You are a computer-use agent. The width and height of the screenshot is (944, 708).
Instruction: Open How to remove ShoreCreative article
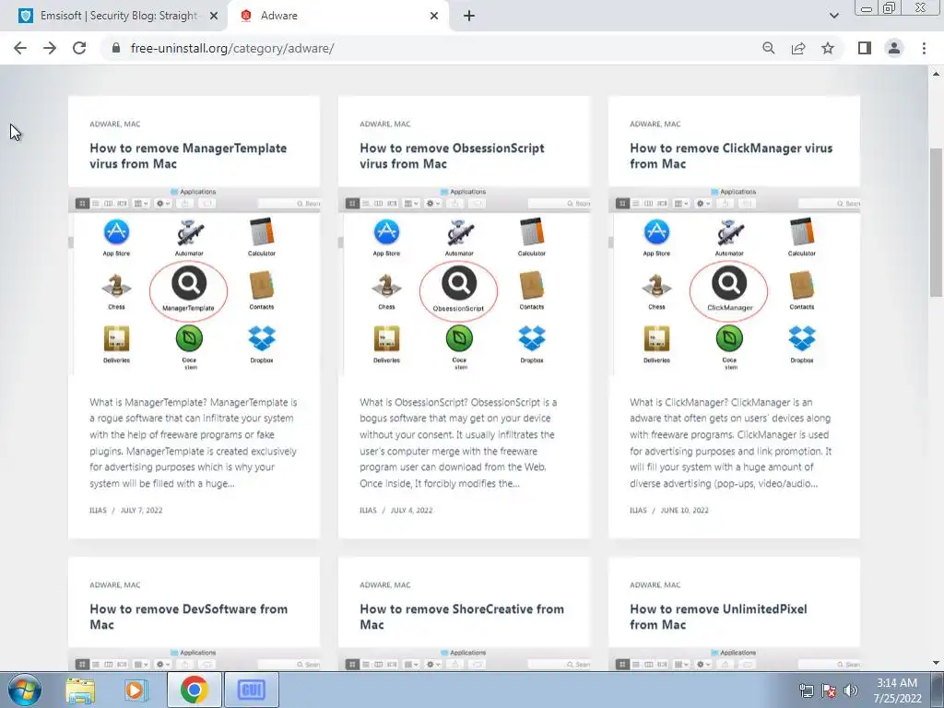[x=462, y=617]
